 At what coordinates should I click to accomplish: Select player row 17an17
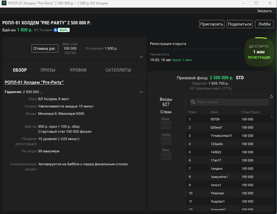(230, 160)
